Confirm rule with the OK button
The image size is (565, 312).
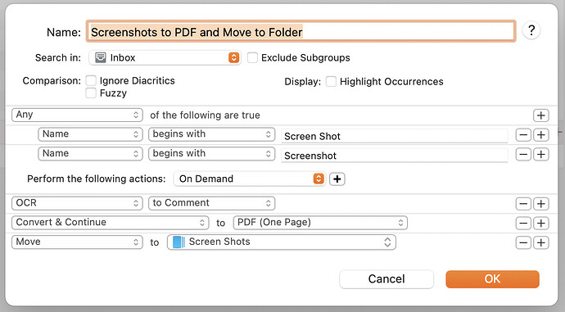492,279
